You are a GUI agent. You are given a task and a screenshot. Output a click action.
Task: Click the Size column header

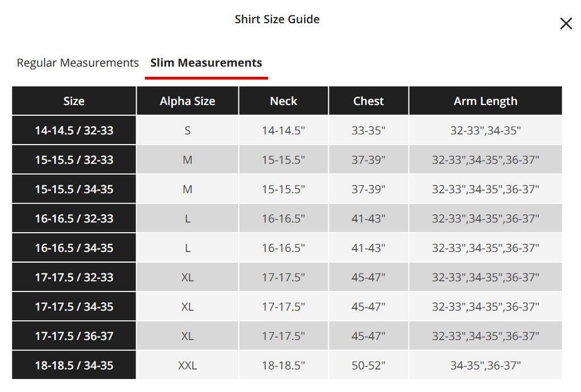click(74, 101)
